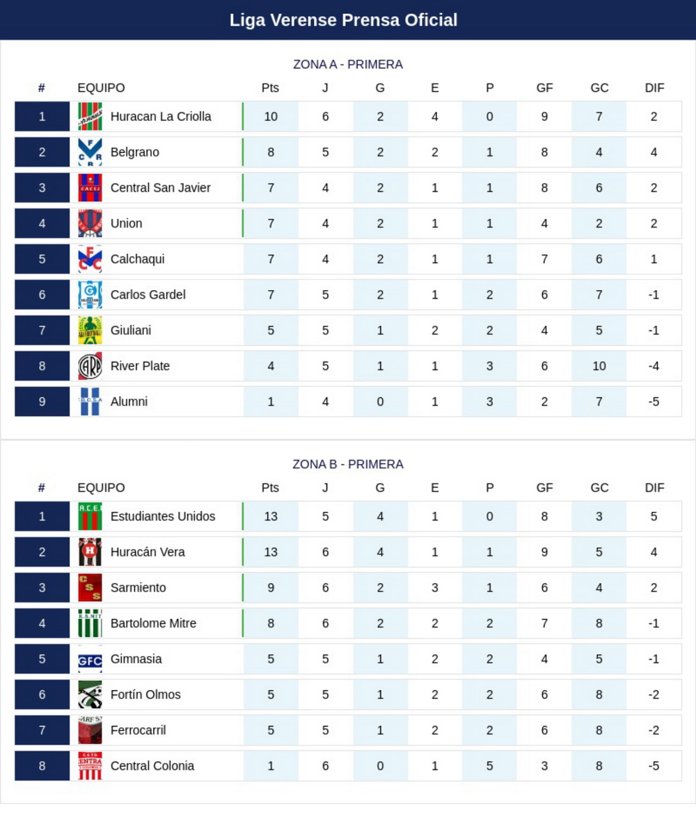Click the ZONA B - PRIMERA heading
696x825 pixels.
click(348, 464)
